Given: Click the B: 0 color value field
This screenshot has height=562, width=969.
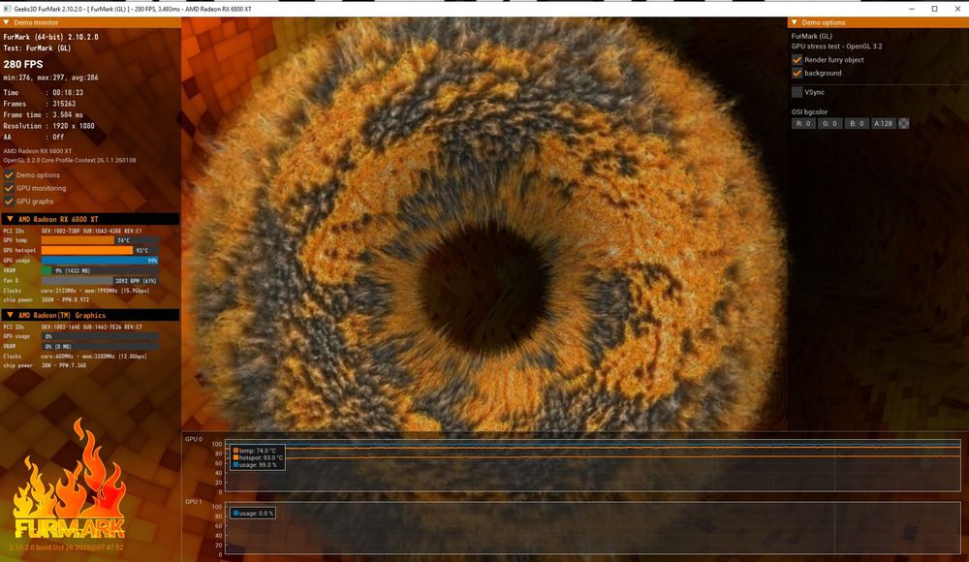Looking at the screenshot, I should tap(856, 124).
